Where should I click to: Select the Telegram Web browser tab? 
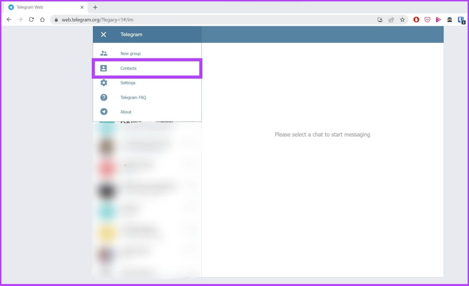coord(46,7)
